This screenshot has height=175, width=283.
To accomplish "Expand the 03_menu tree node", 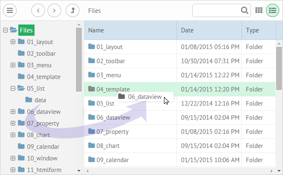I will coord(13,65).
